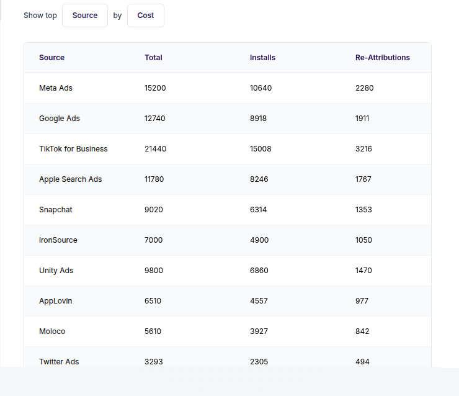Click ironSource total value 7000
459x396 pixels.
(154, 240)
